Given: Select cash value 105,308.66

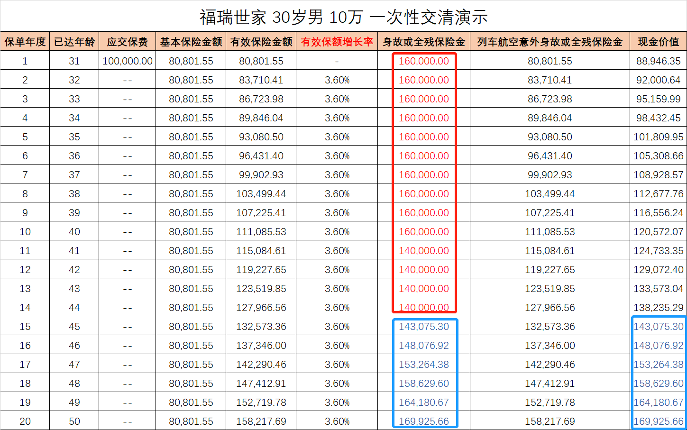Looking at the screenshot, I should 659,156.
